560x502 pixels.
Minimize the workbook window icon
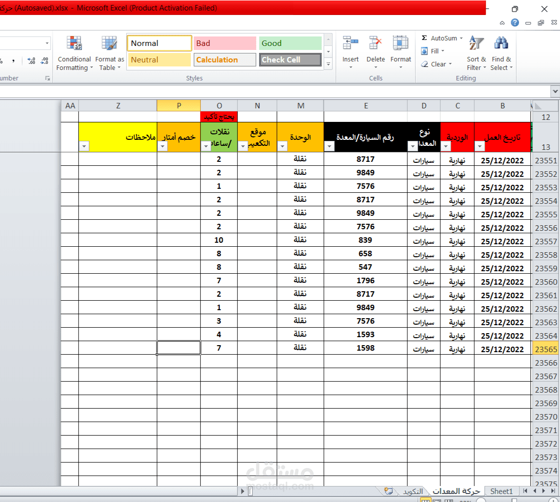(528, 23)
